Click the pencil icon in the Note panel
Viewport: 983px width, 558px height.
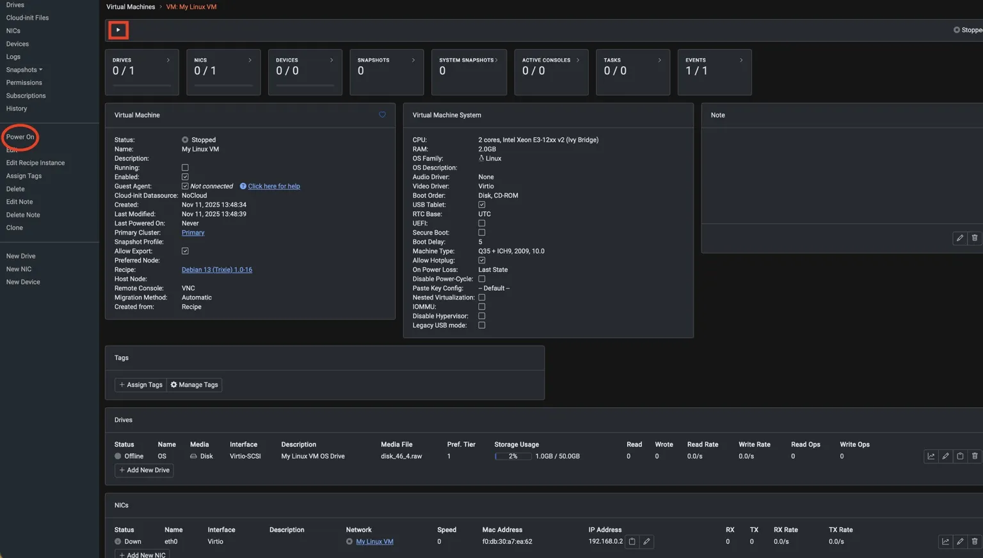click(x=959, y=238)
